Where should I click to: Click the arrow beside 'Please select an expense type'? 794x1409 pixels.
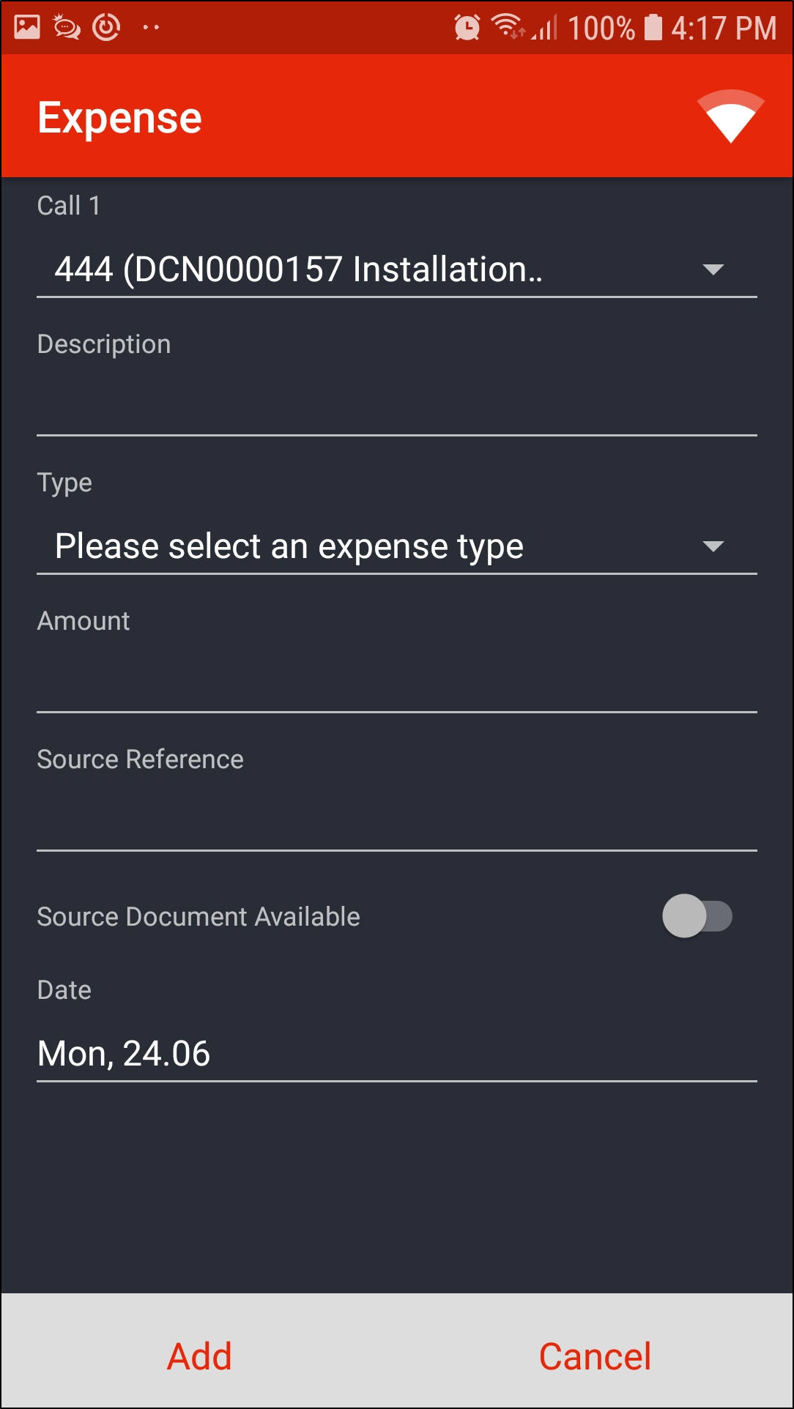(x=713, y=546)
